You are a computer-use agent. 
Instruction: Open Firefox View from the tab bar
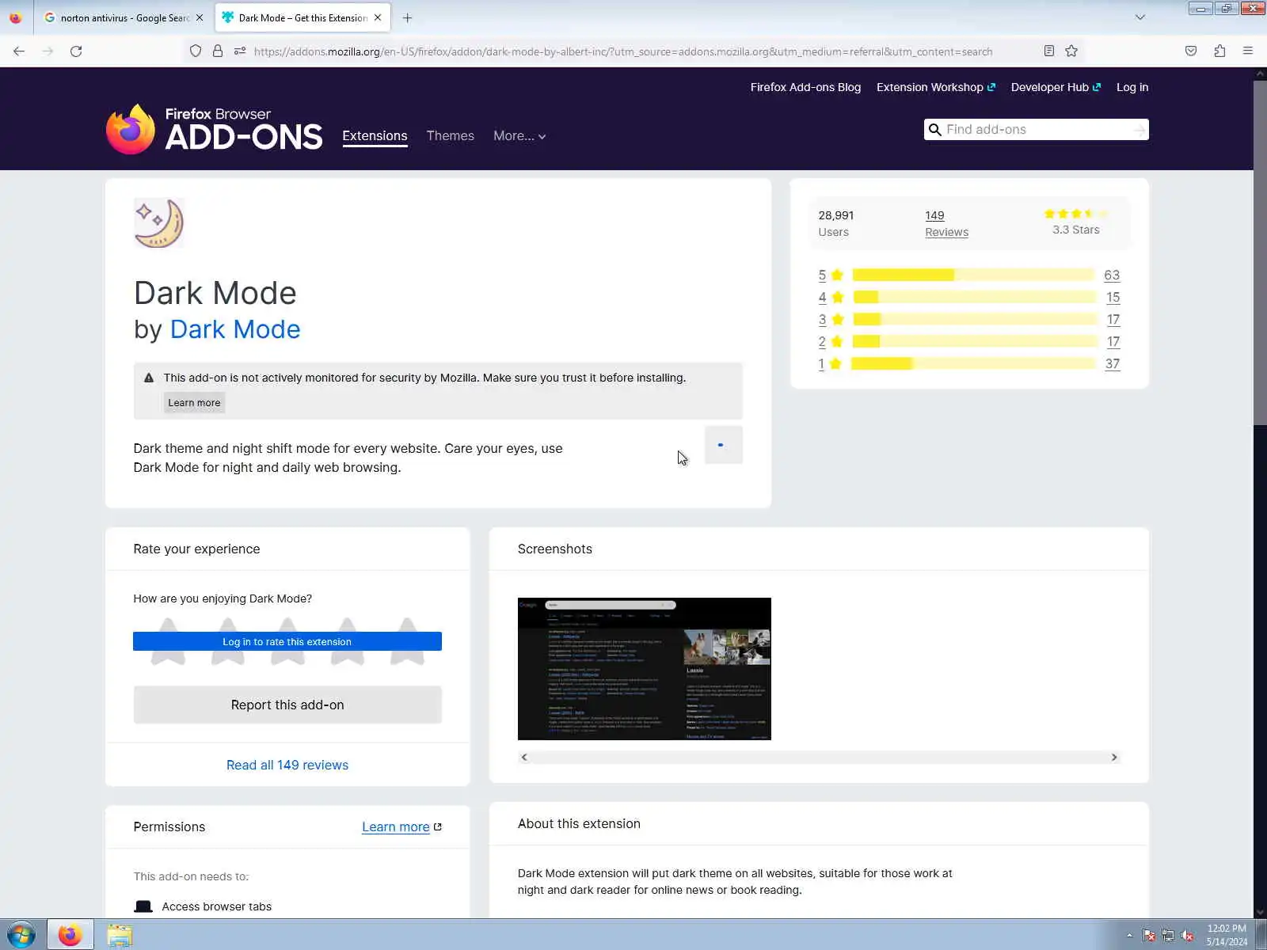16,17
